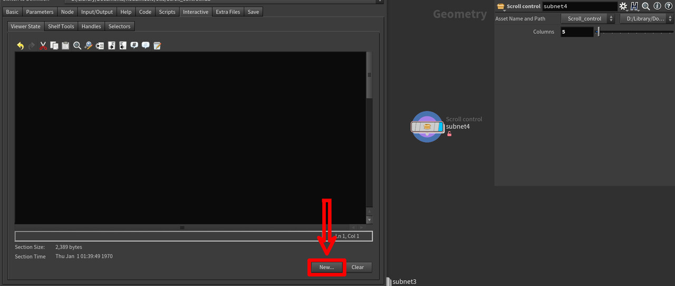The width and height of the screenshot is (675, 286).
Task: Click the 2,389 bytes section size text
Action: (x=69, y=247)
